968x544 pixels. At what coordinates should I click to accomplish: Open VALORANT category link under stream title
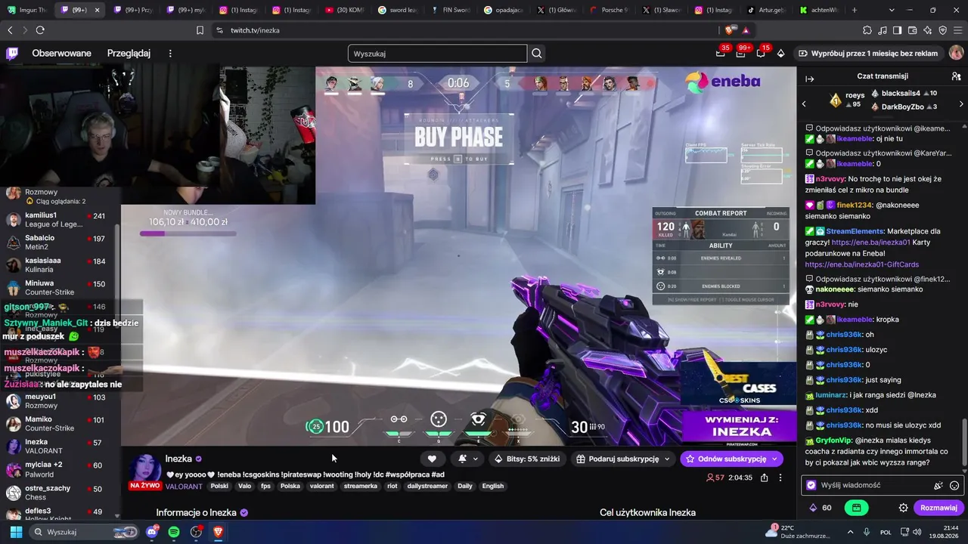coord(185,486)
